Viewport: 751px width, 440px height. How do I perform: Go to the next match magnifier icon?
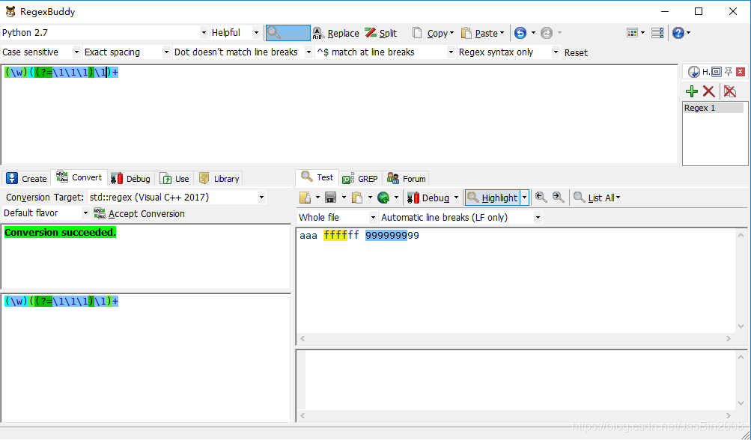point(558,198)
